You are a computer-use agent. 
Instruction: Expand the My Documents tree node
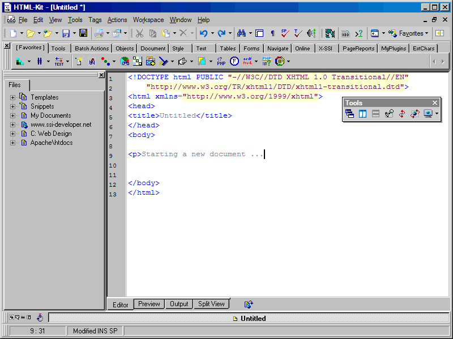12,116
